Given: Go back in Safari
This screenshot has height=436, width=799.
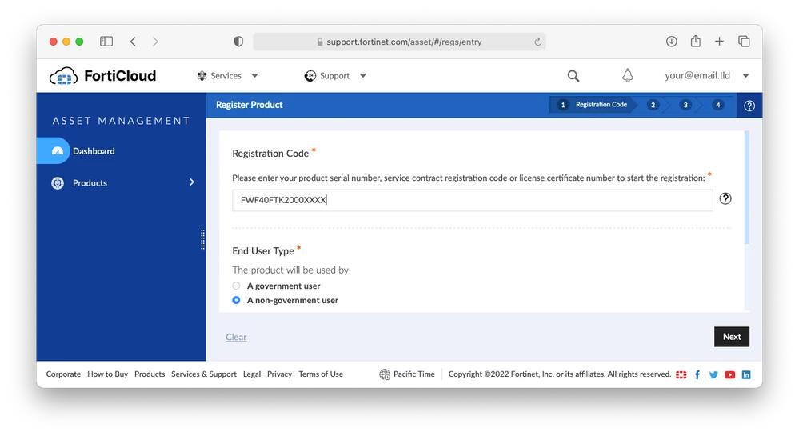Looking at the screenshot, I should coord(133,42).
